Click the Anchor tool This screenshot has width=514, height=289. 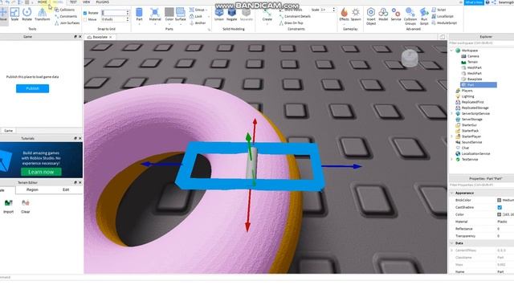pos(198,23)
